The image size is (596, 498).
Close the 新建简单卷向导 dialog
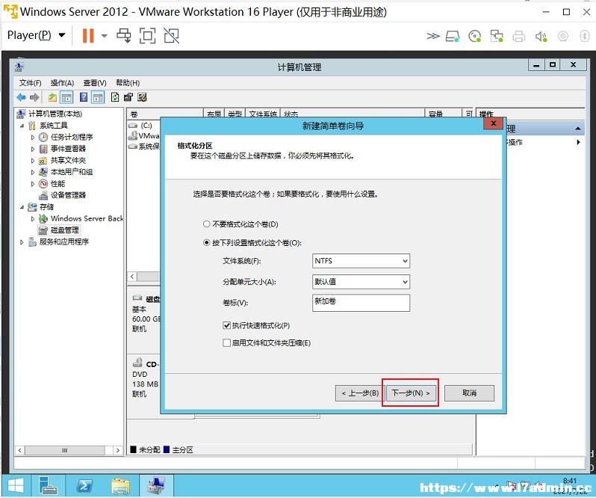point(493,123)
